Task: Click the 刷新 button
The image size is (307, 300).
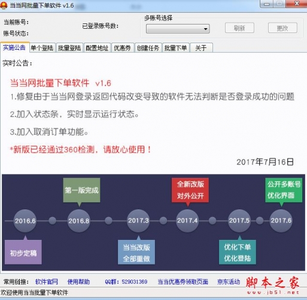Action: (x=239, y=28)
